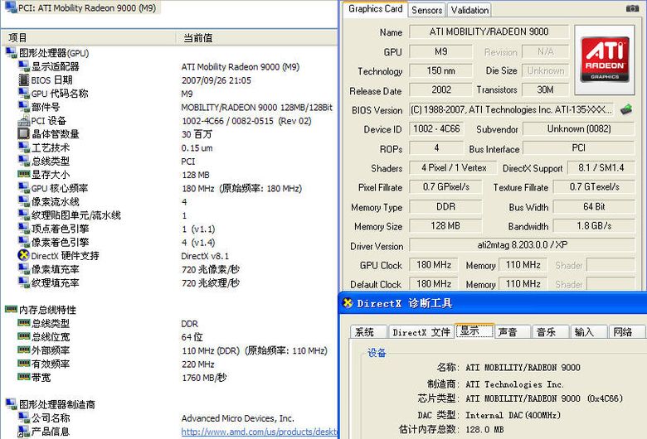Click the 项目 column header
The width and height of the screenshot is (647, 439).
[89, 37]
